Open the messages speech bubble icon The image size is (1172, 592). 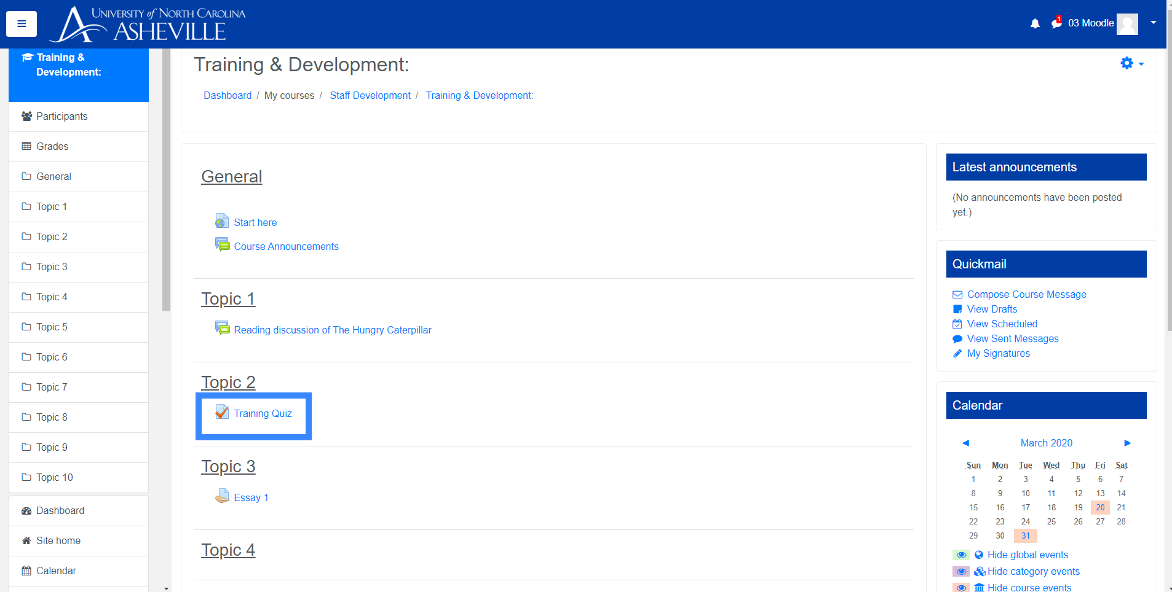[x=1056, y=23]
